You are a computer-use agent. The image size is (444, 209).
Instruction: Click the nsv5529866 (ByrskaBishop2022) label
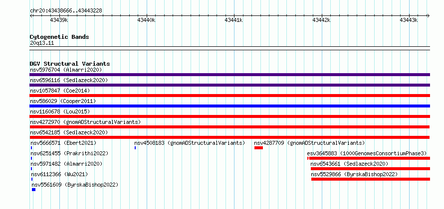[354, 174]
